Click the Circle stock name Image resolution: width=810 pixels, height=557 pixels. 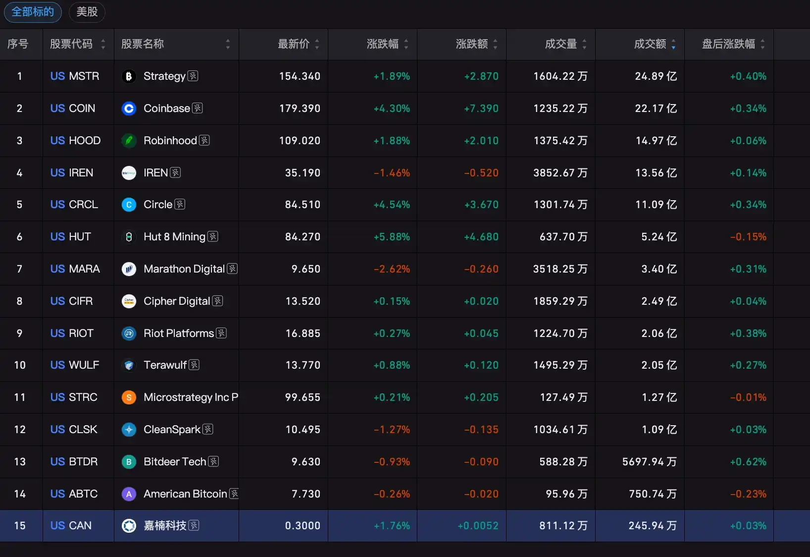pos(158,205)
